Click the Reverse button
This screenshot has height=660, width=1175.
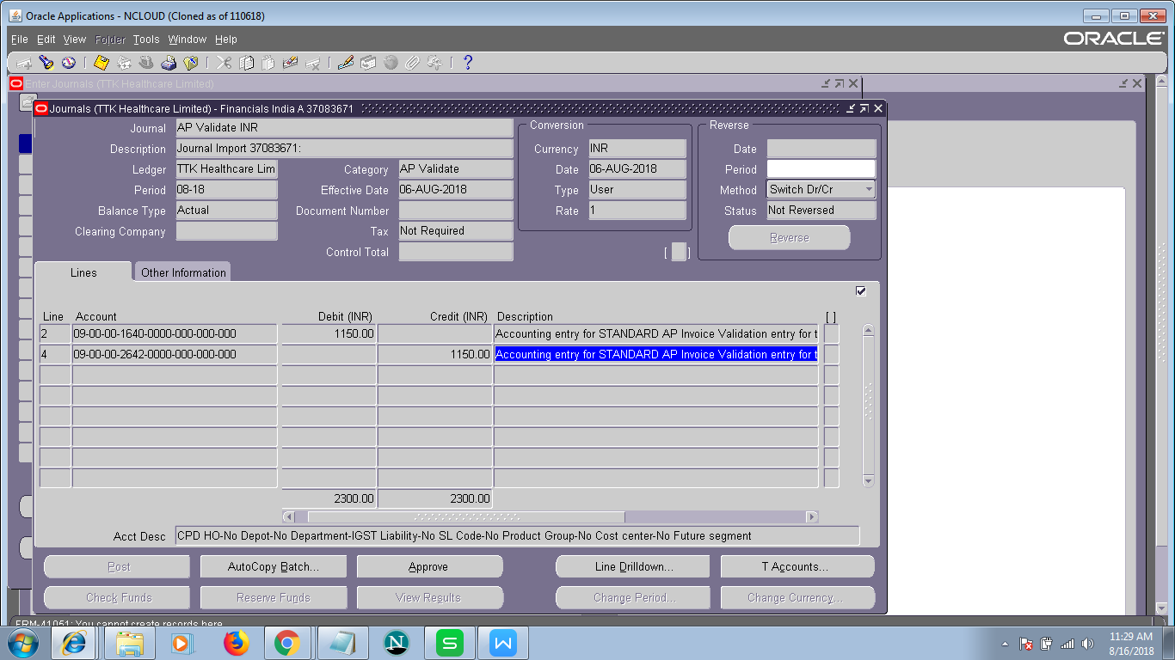pos(790,238)
